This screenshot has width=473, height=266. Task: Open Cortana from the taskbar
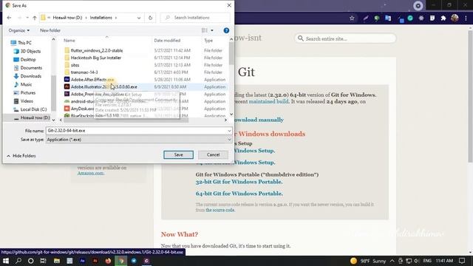[x=31, y=261]
